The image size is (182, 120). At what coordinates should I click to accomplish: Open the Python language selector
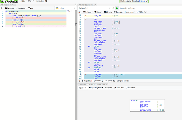(x=66, y=8)
